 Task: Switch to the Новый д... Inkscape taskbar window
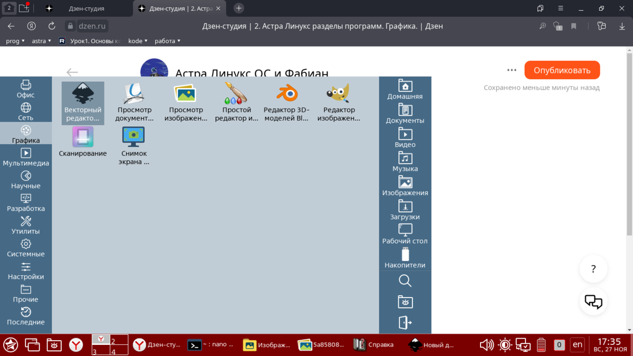pyautogui.click(x=431, y=345)
